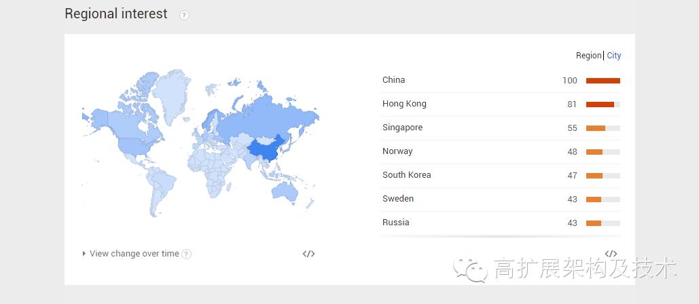This screenshot has width=699, height=304.
Task: Click embed code icon below the map
Action: (x=308, y=254)
